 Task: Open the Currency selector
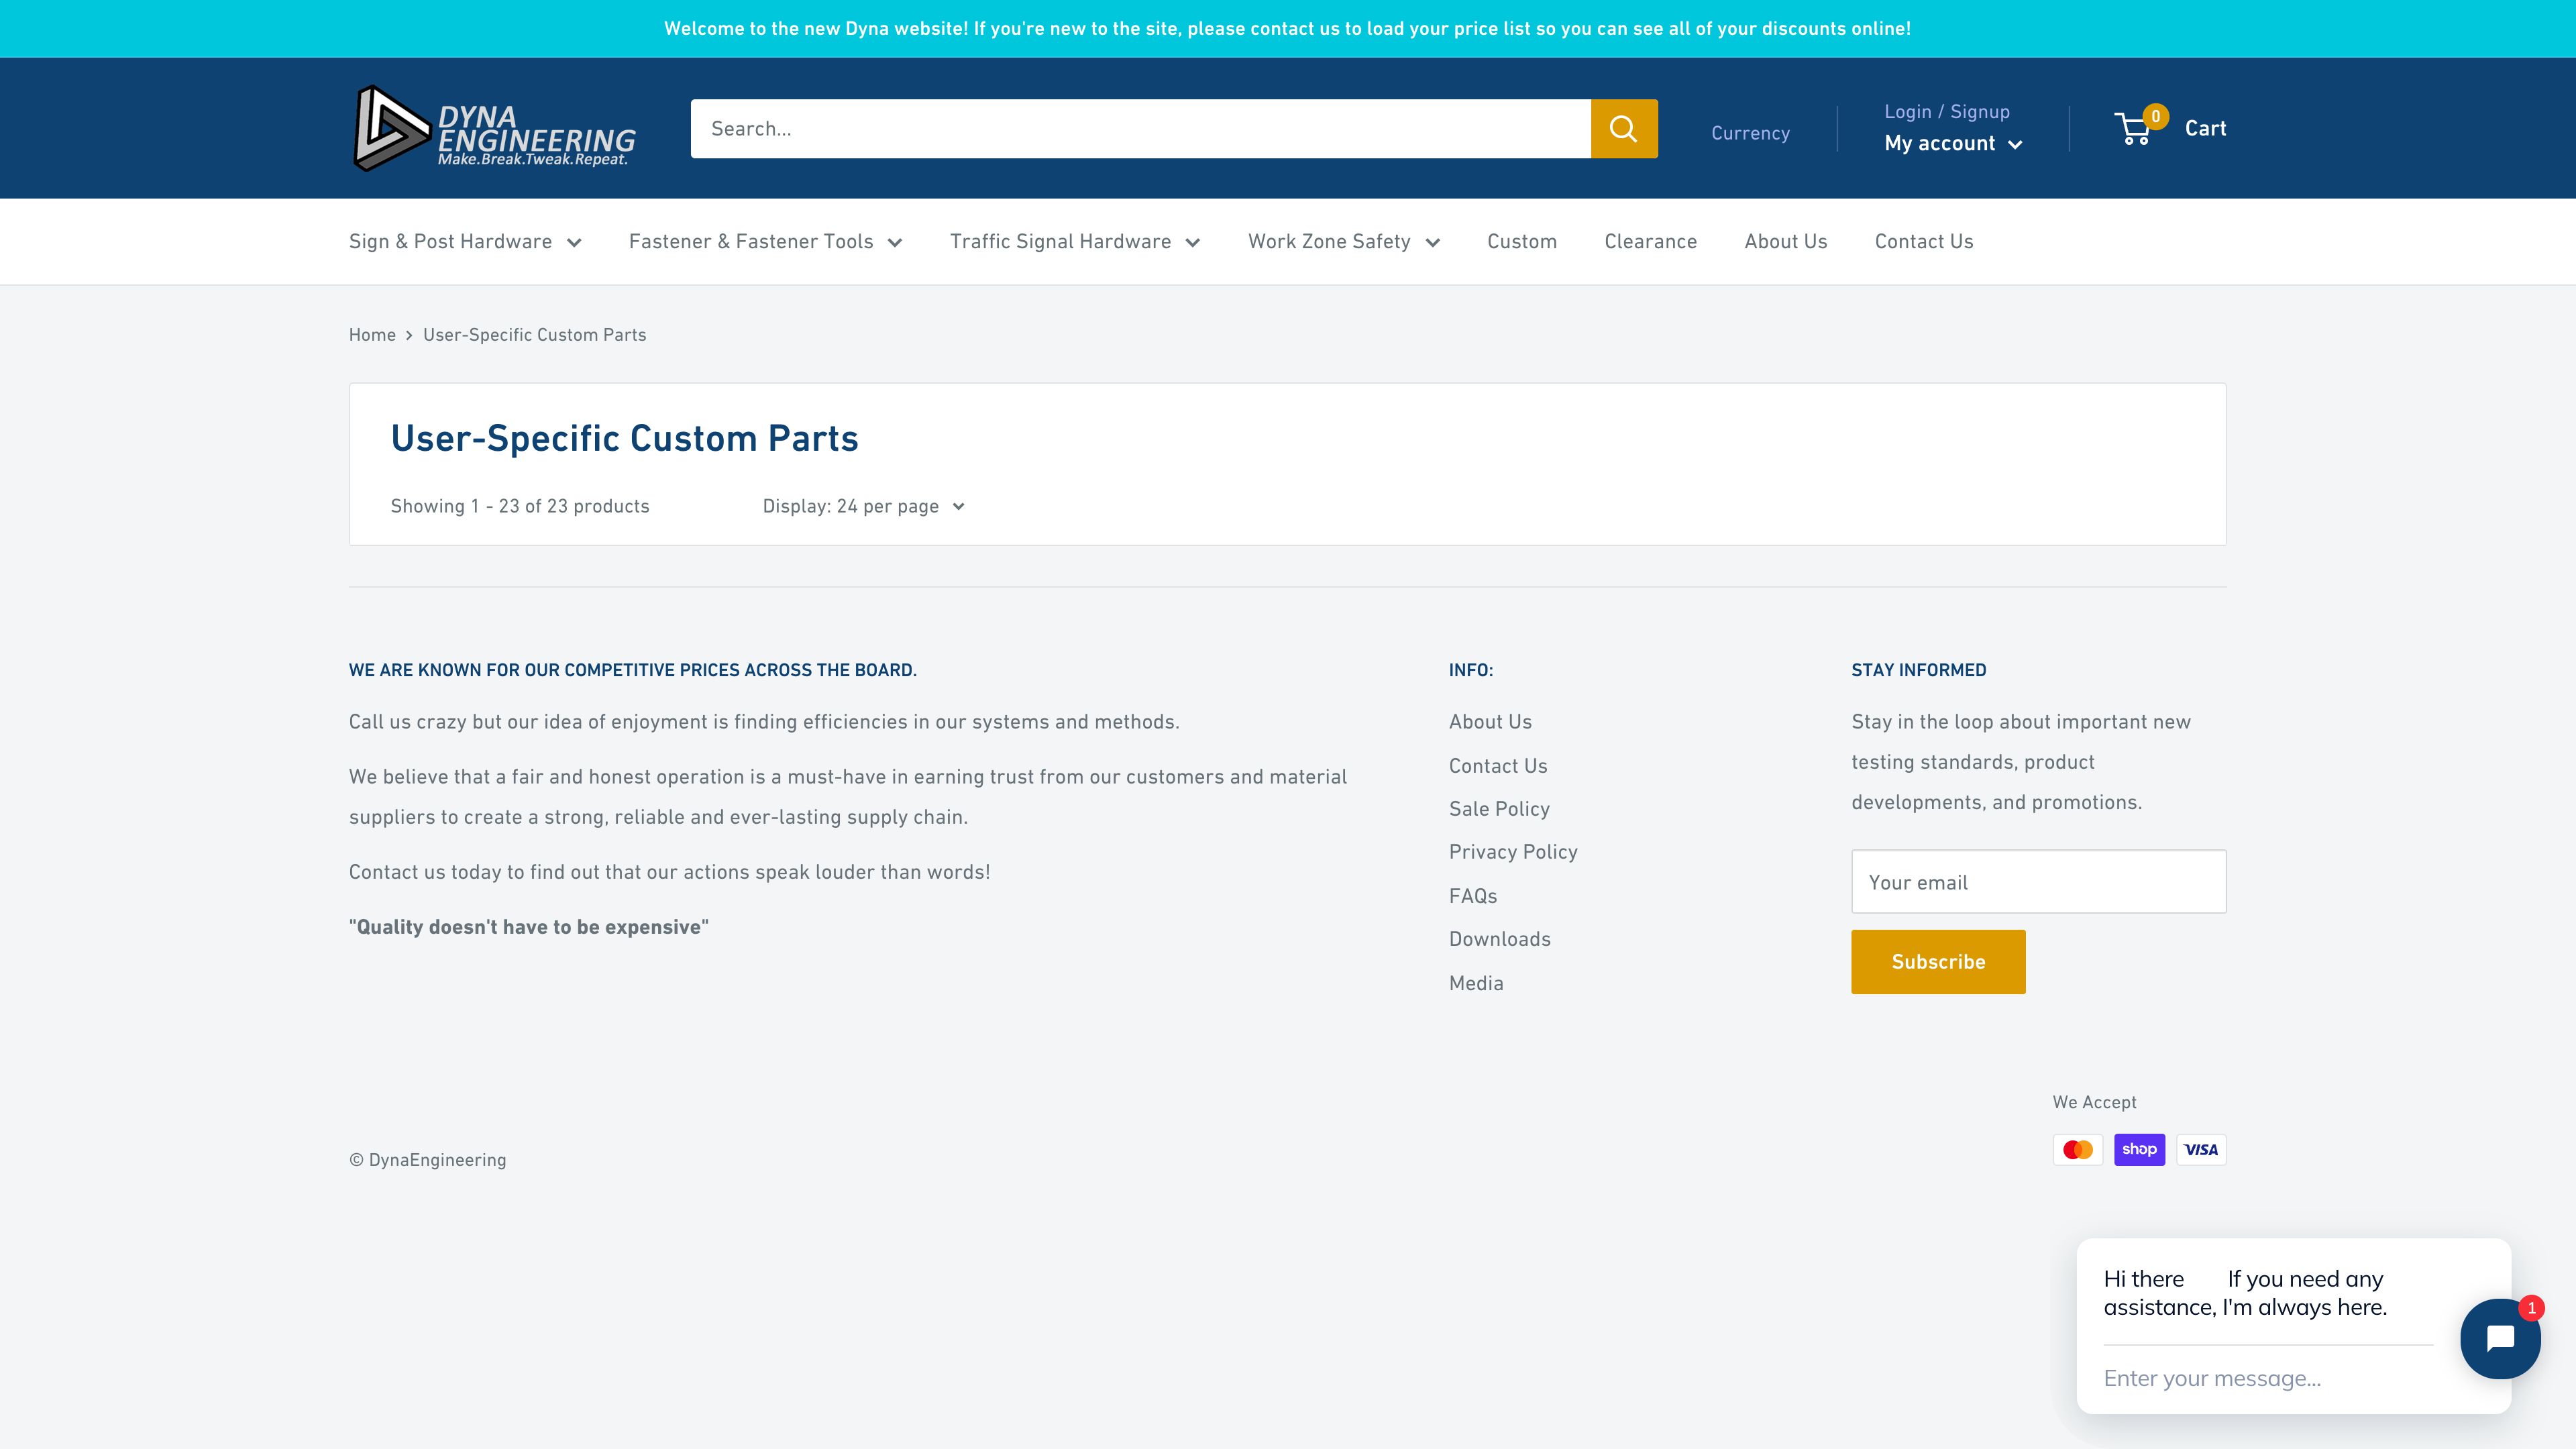click(1750, 132)
